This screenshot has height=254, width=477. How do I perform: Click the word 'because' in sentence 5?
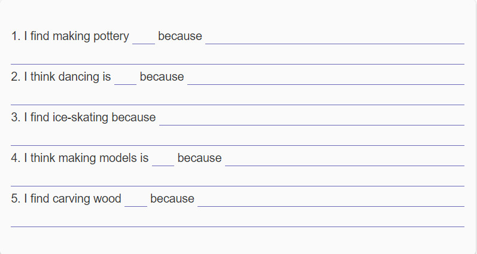(172, 198)
